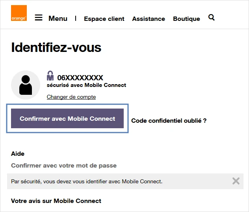
Task: Visit the Boutique page
Action: point(186,19)
